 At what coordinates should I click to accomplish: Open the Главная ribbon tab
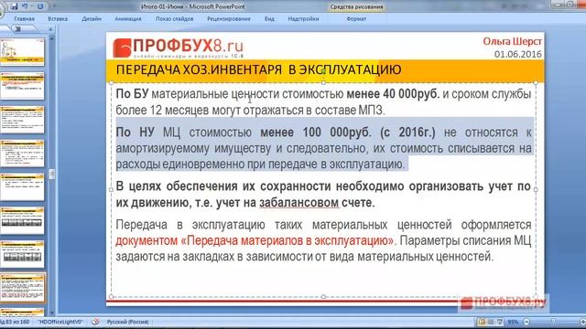(x=25, y=18)
